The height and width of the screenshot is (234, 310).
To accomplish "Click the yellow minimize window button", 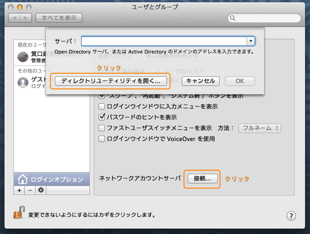I will (20, 7).
